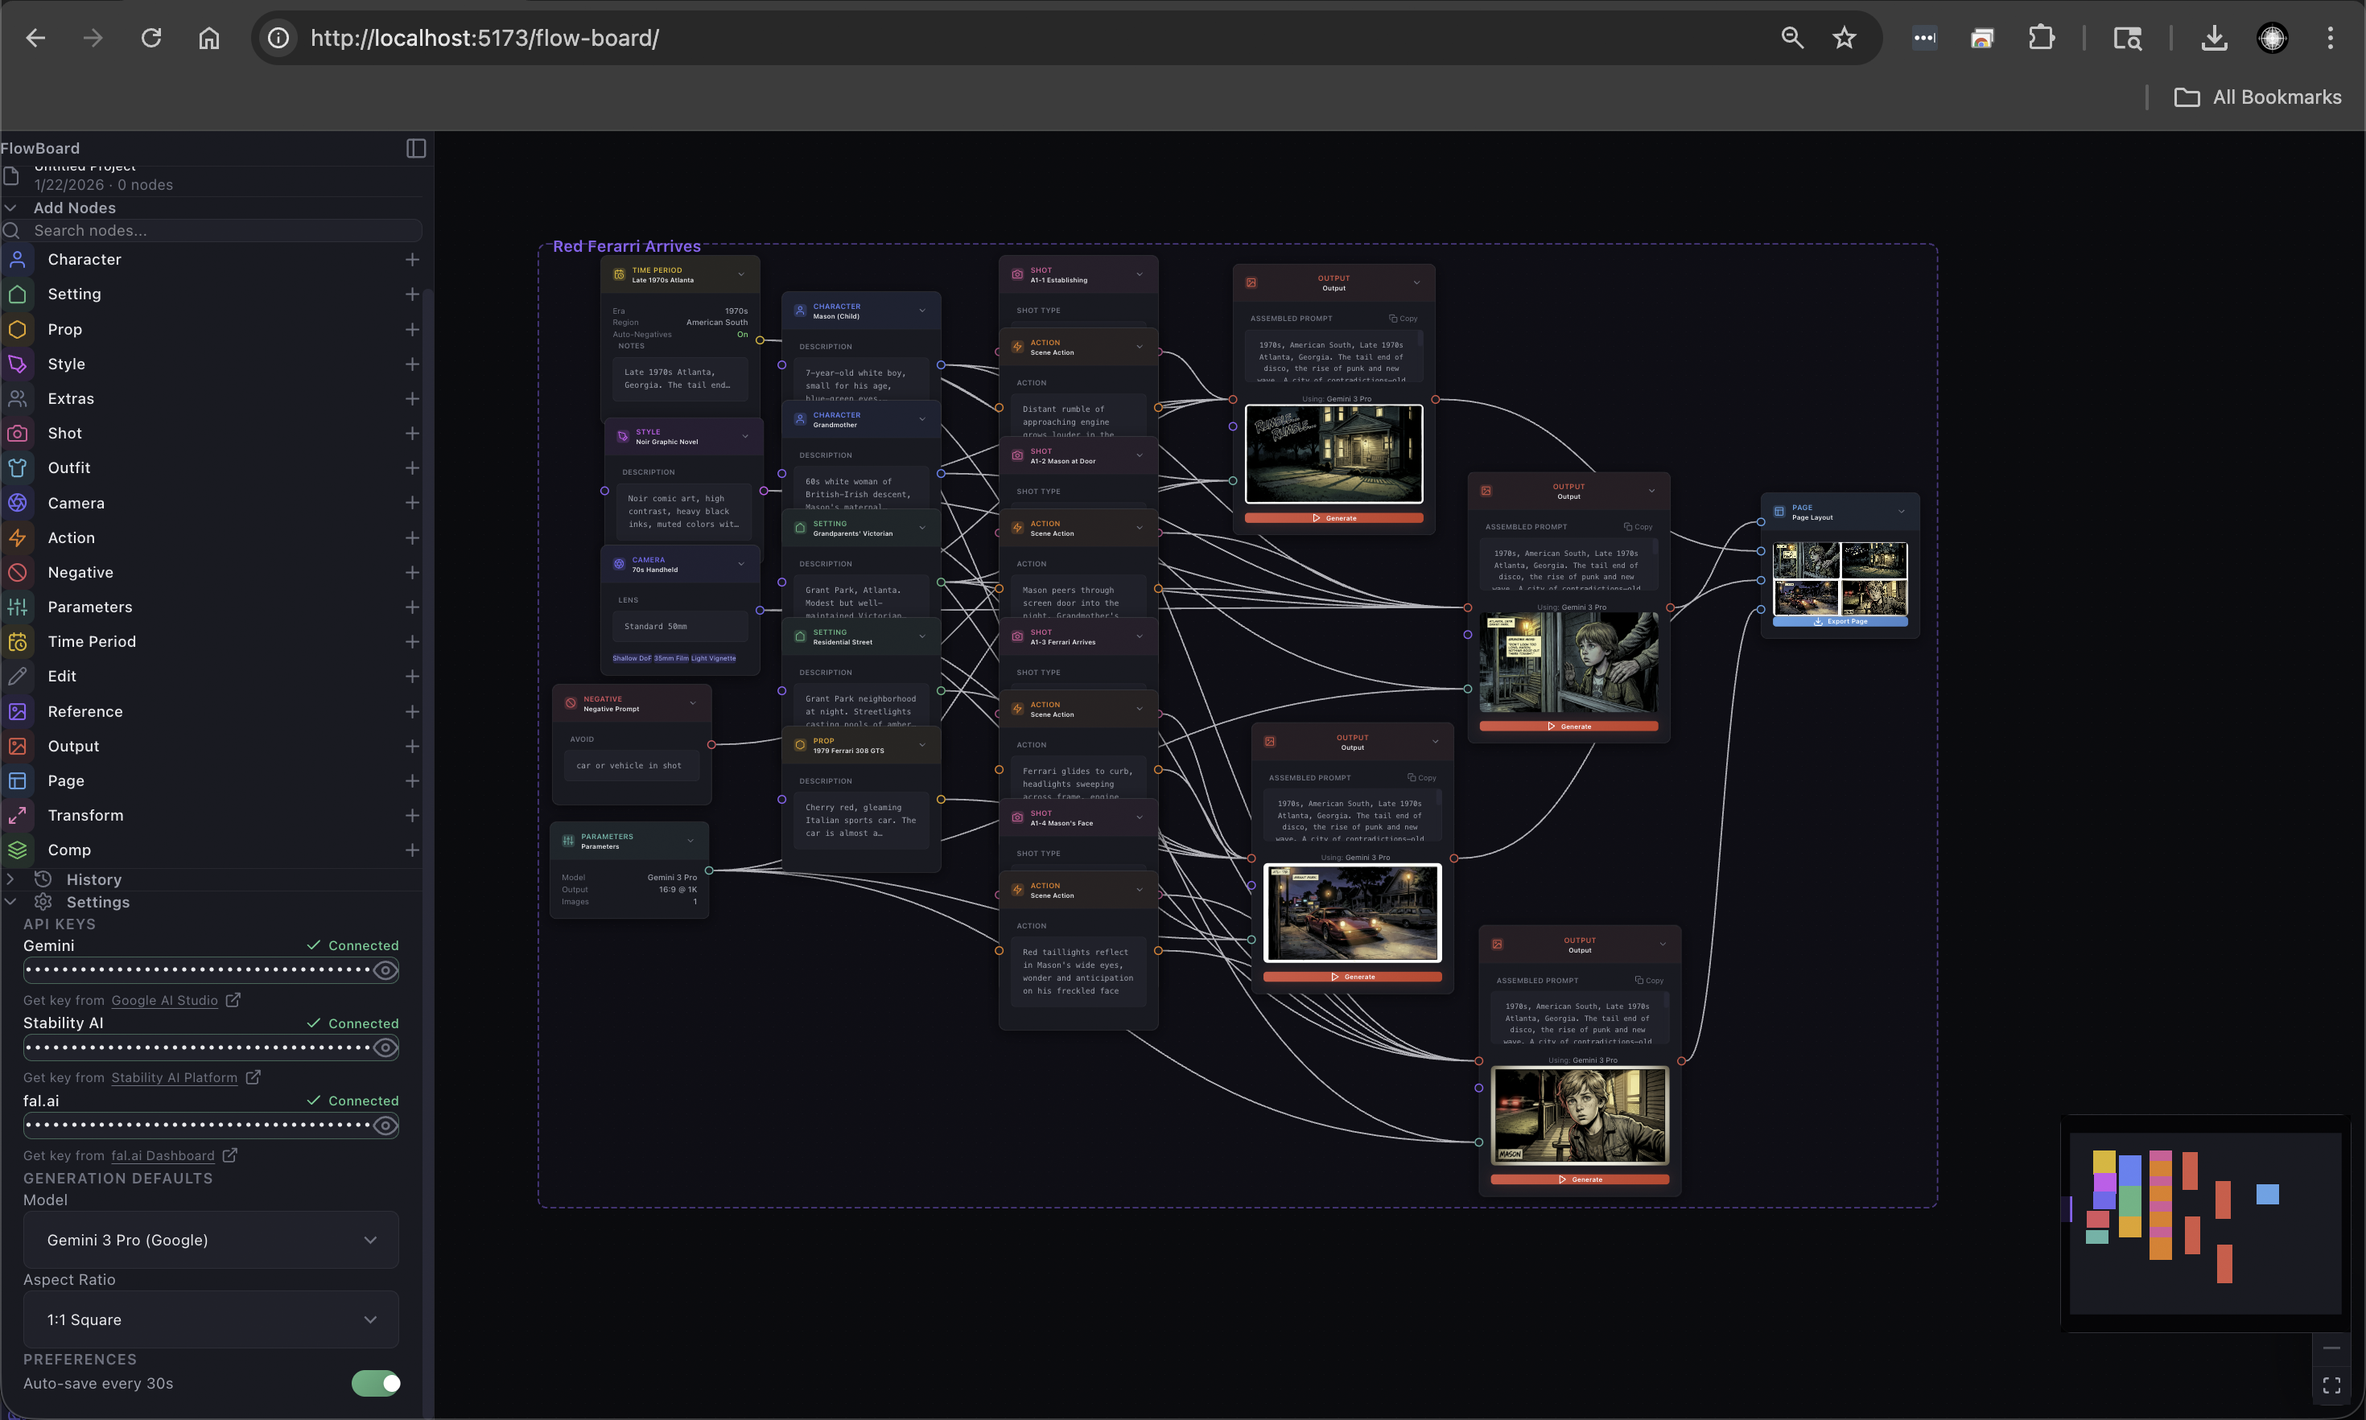
Task: Add an Output node with plus
Action: pyautogui.click(x=411, y=747)
